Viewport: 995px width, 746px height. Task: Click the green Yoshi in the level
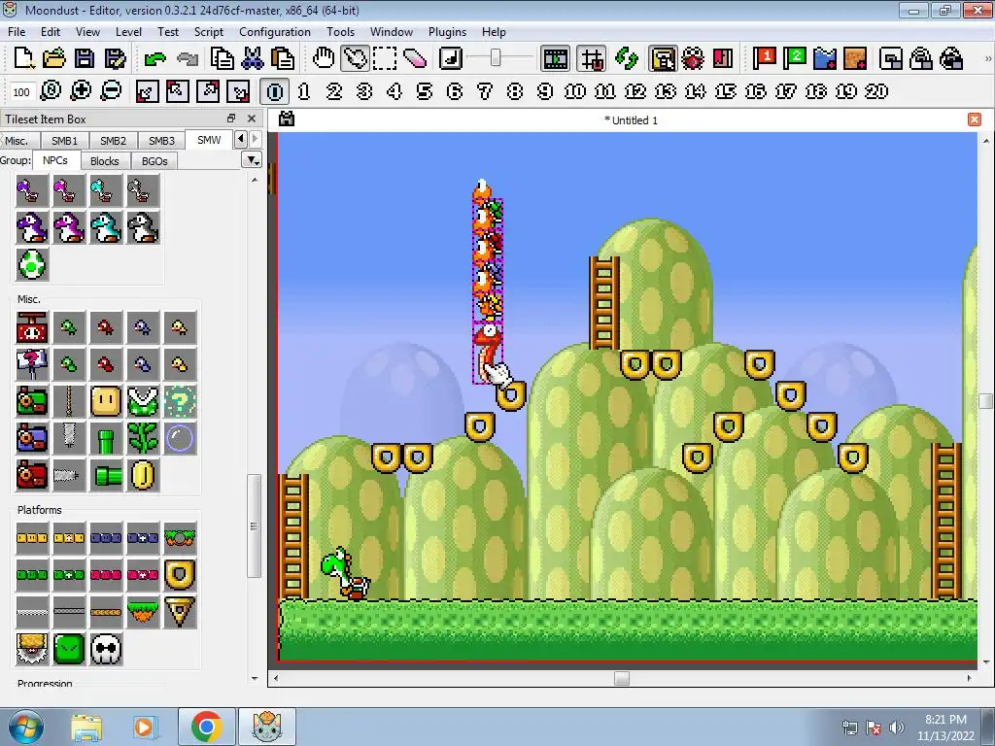click(x=345, y=573)
